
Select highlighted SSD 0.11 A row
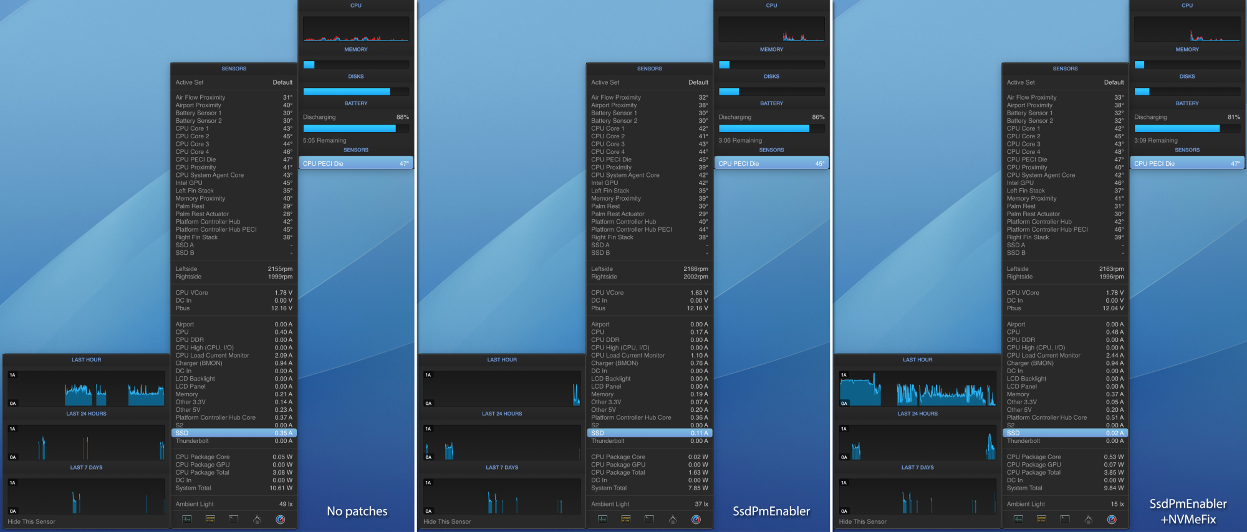(x=650, y=433)
